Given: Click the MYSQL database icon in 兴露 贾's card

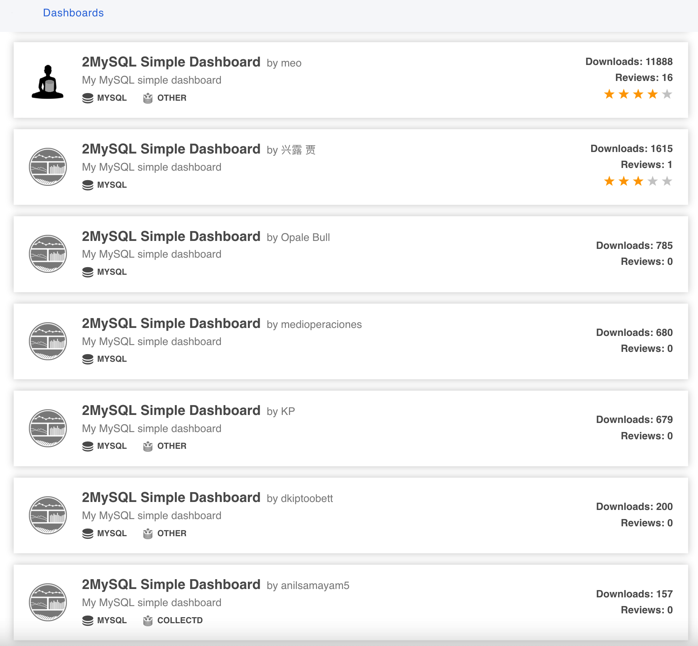Looking at the screenshot, I should tap(88, 185).
